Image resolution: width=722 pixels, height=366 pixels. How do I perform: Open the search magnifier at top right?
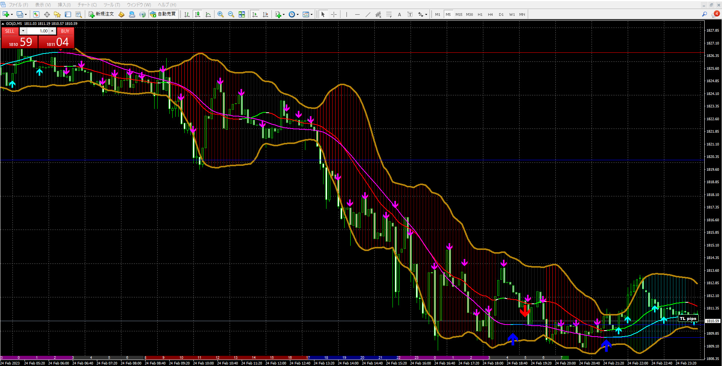coord(704,14)
